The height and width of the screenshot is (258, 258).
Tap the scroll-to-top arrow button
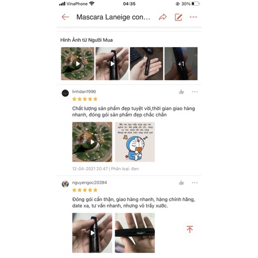[x=190, y=229]
